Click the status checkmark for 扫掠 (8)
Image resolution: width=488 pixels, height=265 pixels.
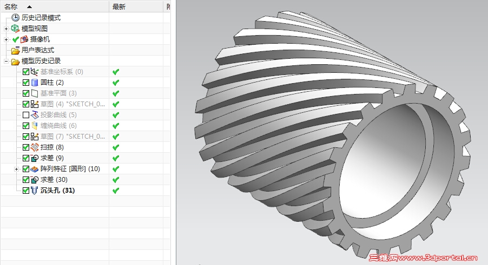click(x=116, y=147)
